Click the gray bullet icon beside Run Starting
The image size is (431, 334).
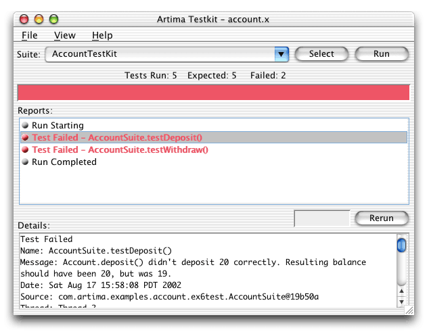[25, 125]
